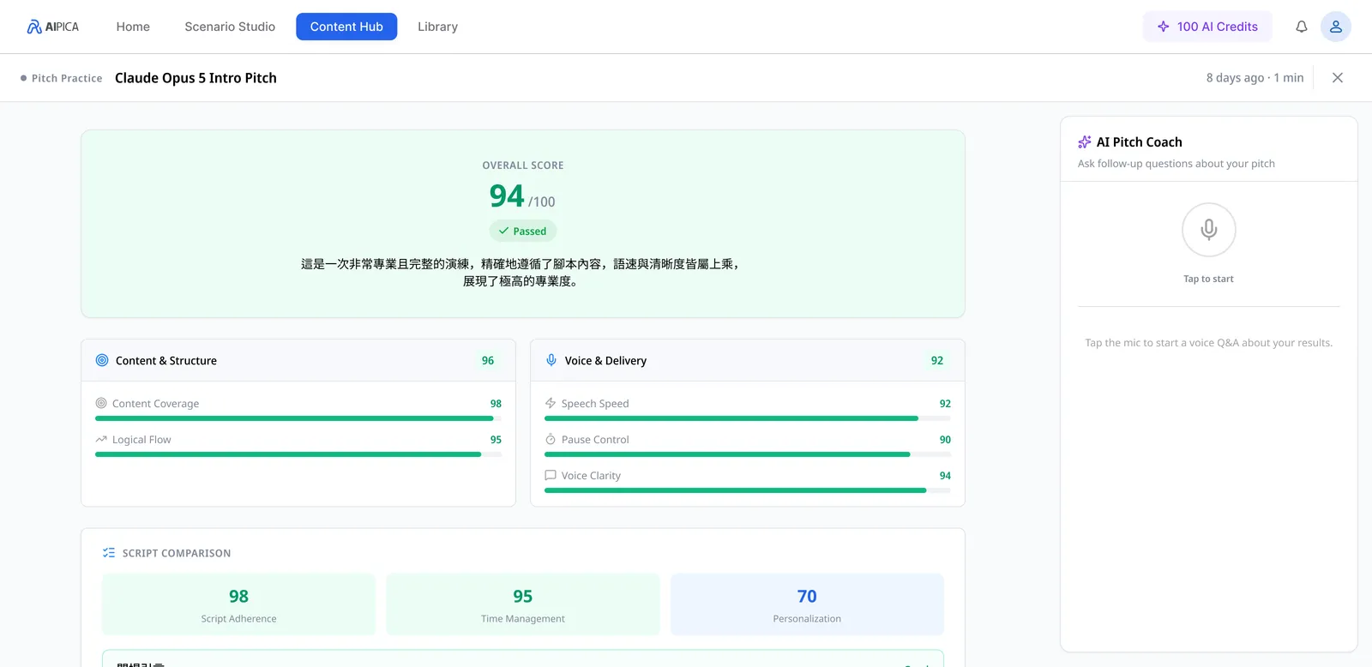Click the Voice Clarity progress bar

tap(748, 490)
